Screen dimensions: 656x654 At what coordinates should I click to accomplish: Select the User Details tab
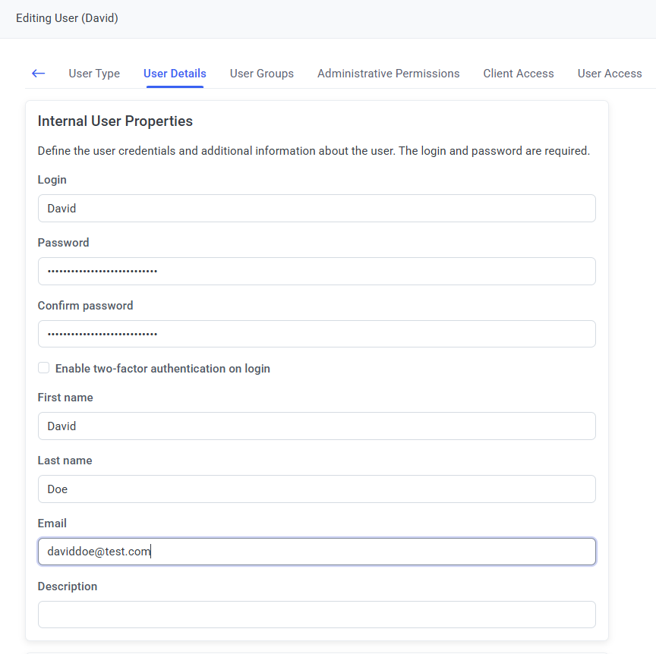pos(175,74)
